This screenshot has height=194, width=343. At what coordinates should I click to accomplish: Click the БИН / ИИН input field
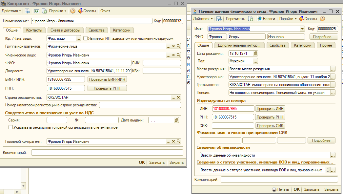pyautogui.click(x=66, y=79)
